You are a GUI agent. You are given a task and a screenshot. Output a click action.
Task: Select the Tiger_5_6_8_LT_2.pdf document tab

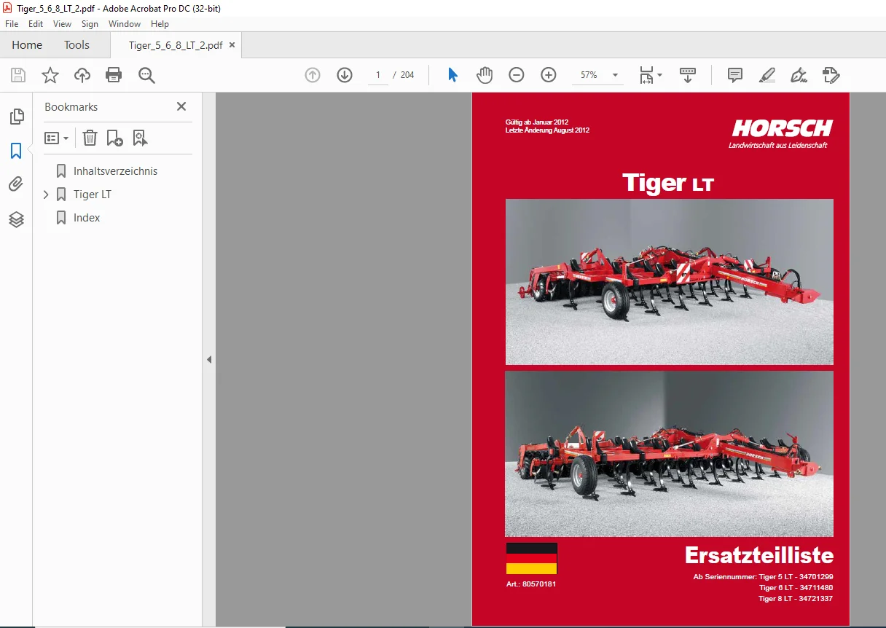click(x=176, y=45)
